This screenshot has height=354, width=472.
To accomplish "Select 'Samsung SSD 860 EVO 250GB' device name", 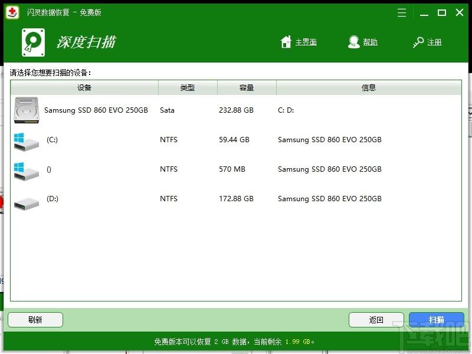I will (x=96, y=110).
